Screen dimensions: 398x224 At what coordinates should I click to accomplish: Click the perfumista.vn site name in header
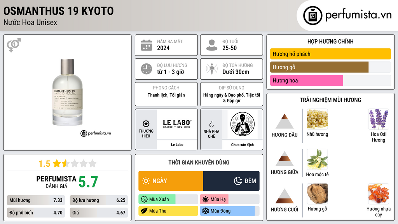[x=358, y=15]
